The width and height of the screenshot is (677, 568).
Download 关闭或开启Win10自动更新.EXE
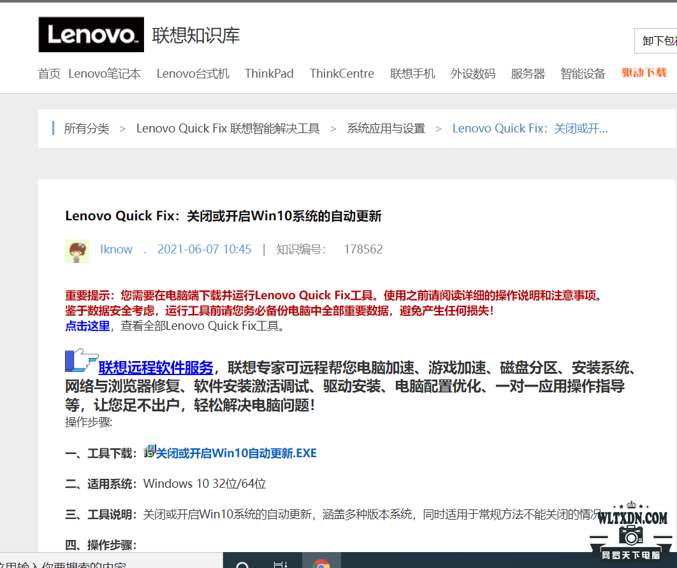tap(236, 453)
